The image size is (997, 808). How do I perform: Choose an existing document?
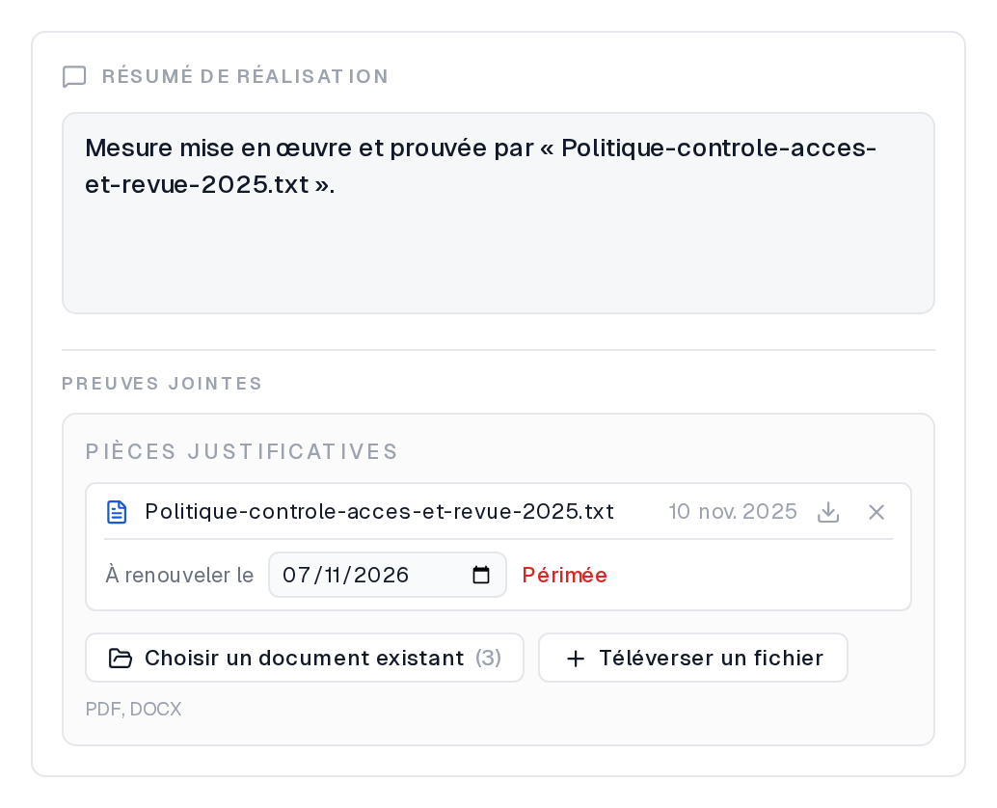tap(305, 658)
